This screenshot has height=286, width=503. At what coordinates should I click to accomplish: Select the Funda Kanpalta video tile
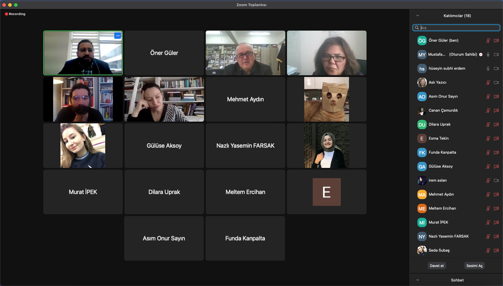245,238
